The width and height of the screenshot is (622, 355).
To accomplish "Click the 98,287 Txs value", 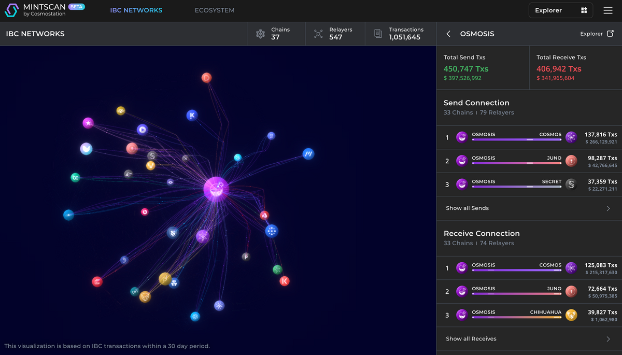I will pyautogui.click(x=602, y=158).
